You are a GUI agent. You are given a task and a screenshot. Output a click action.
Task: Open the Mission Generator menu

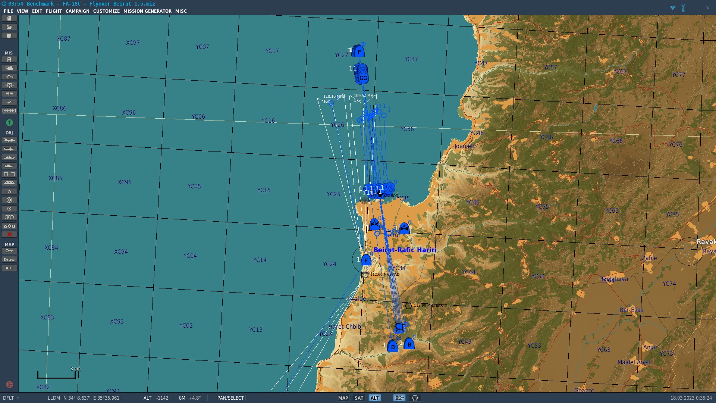[147, 11]
